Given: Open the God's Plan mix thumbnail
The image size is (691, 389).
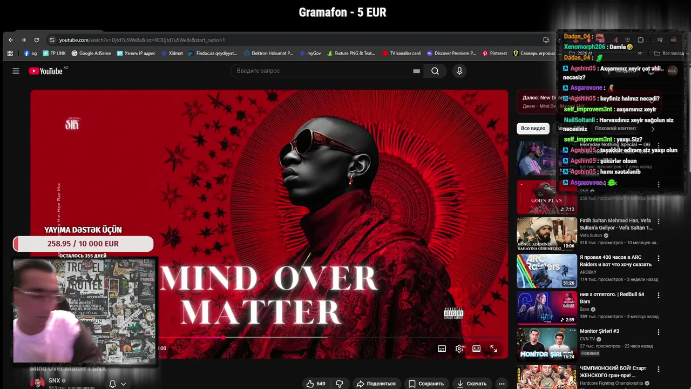Looking at the screenshot, I should coord(547,197).
